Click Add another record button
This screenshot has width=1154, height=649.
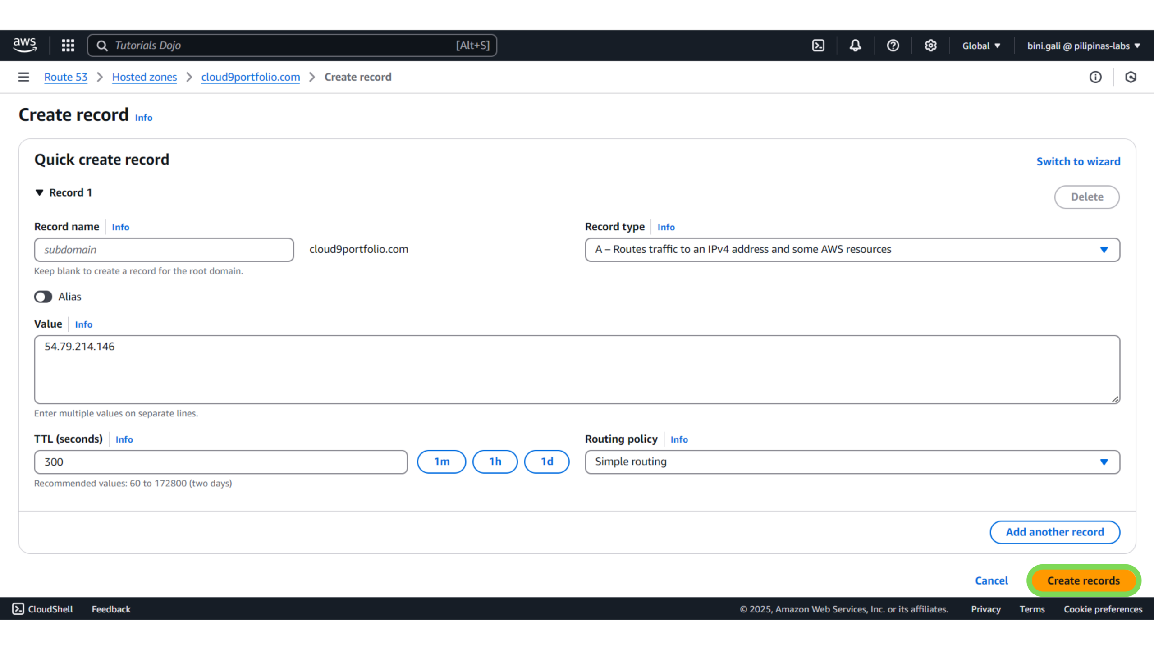coord(1054,532)
